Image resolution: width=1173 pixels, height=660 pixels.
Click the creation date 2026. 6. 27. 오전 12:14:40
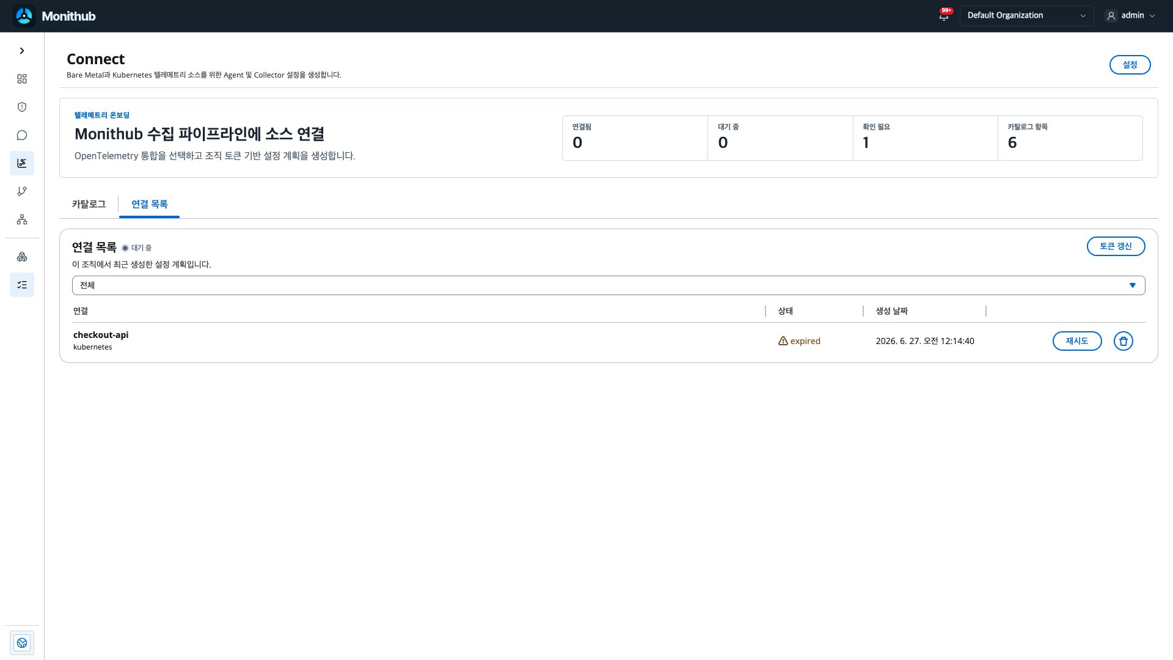tap(925, 341)
